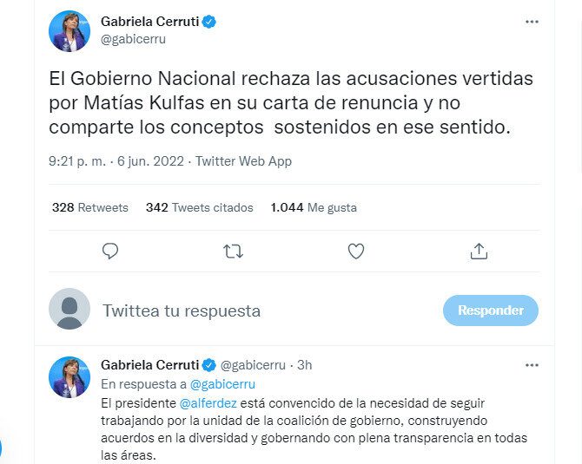The width and height of the screenshot is (582, 464).
Task: Click the verified badge beside top name
Action: click(209, 22)
